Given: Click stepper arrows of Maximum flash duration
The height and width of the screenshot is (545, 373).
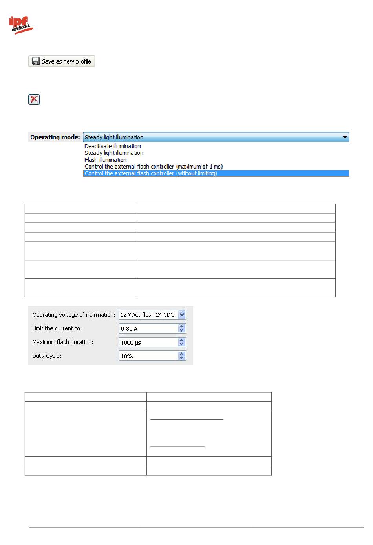Looking at the screenshot, I should click(x=182, y=342).
